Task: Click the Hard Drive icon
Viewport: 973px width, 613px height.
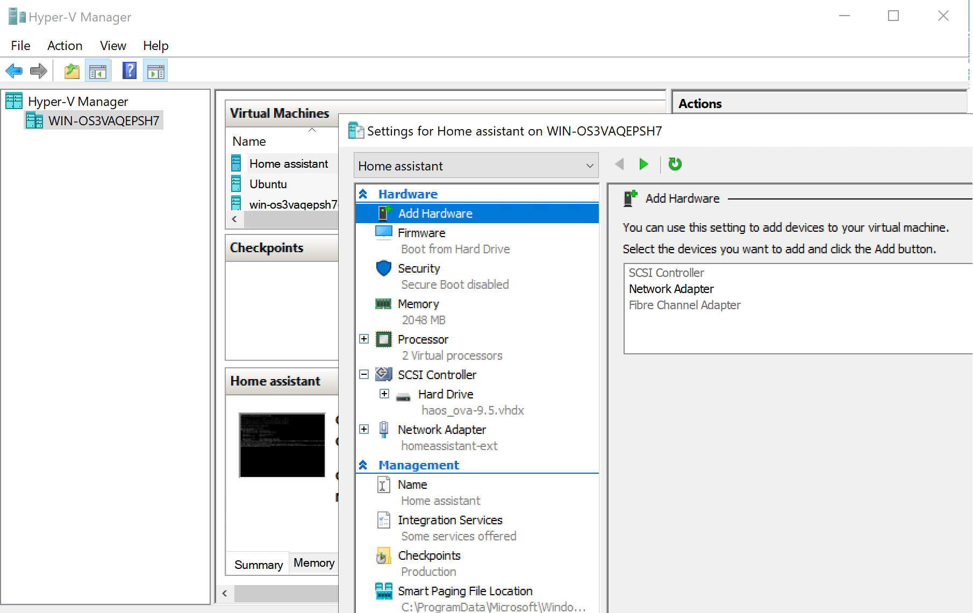Action: [403, 397]
